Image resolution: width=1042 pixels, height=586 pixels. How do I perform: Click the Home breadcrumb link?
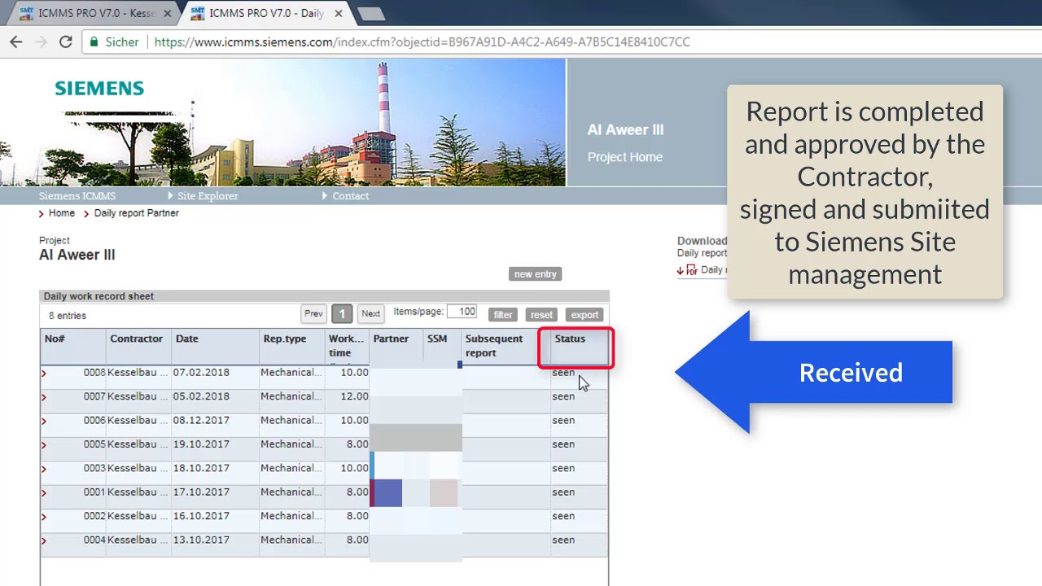[61, 213]
